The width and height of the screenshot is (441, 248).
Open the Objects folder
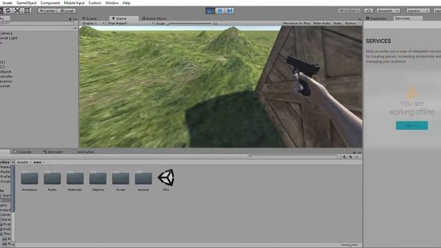tap(98, 180)
